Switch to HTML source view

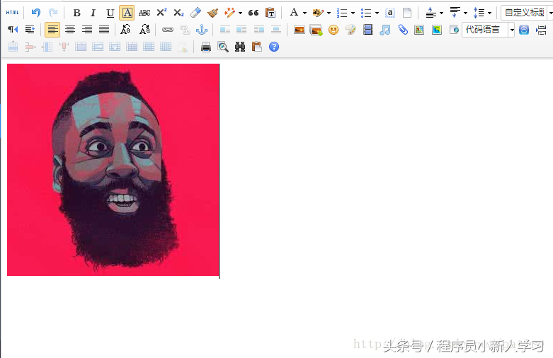tap(12, 13)
